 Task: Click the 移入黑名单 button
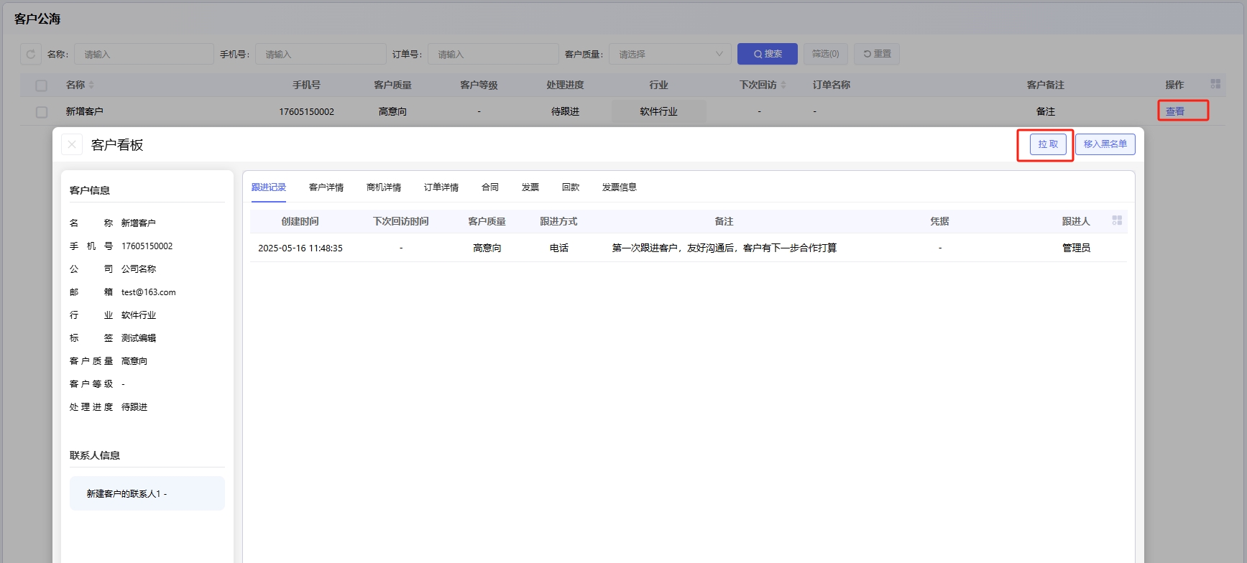point(1105,144)
